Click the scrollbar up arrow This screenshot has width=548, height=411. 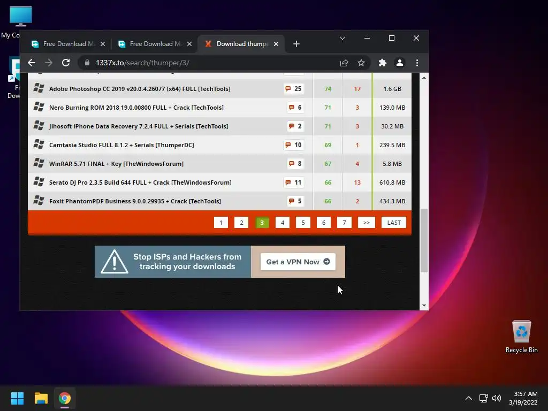(424, 78)
